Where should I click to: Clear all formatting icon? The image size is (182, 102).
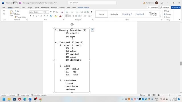tap(62, 12)
